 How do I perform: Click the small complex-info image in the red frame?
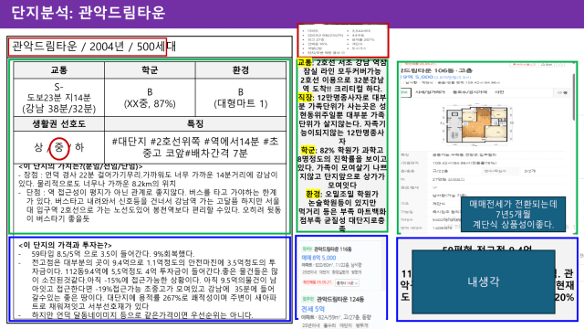tap(343, 41)
